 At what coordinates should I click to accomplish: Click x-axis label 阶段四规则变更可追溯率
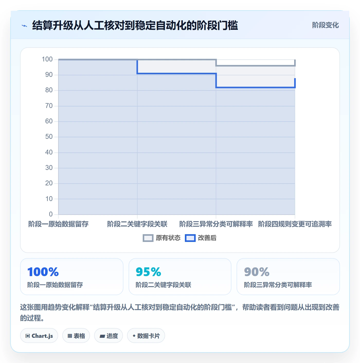coord(295,224)
